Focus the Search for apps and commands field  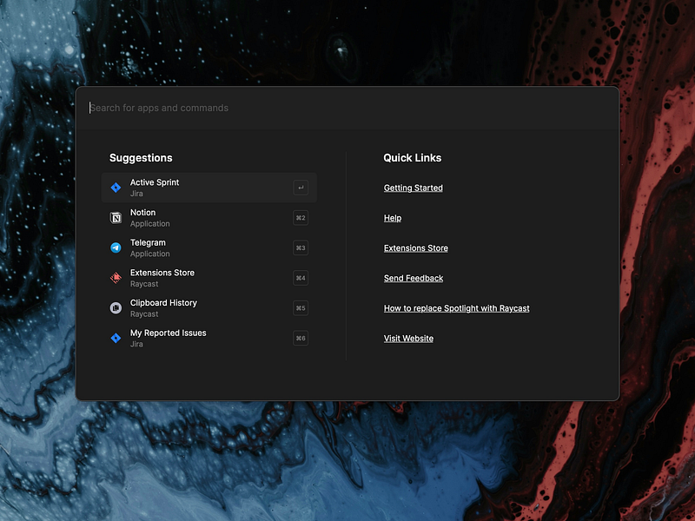(347, 108)
